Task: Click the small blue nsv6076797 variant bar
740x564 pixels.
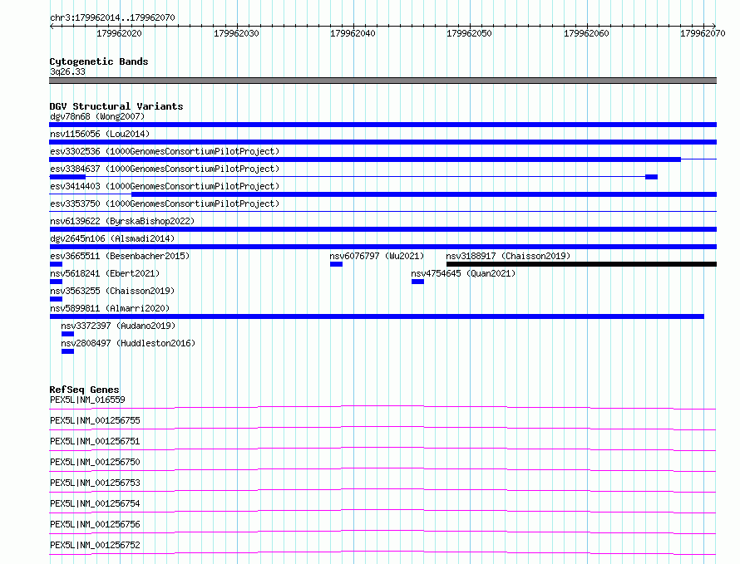Action: coord(336,264)
